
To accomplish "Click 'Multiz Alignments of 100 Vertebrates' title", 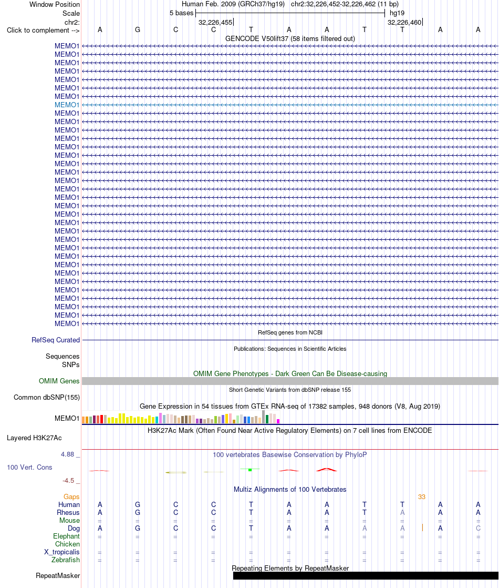I will [x=290, y=489].
